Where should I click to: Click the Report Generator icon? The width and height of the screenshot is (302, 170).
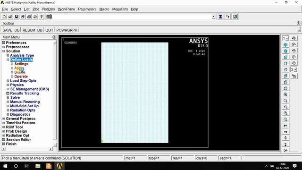(x=35, y=17)
